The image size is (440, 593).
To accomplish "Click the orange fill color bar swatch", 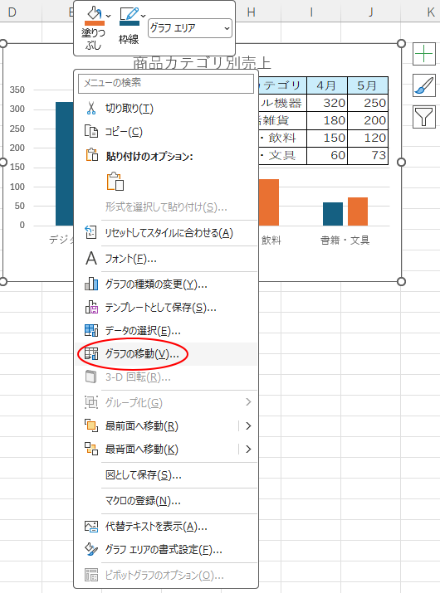I will (x=95, y=23).
